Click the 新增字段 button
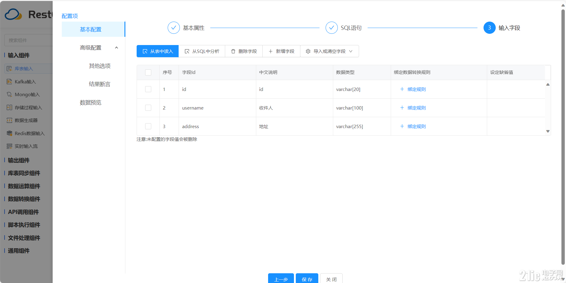This screenshot has width=566, height=283. (x=281, y=51)
